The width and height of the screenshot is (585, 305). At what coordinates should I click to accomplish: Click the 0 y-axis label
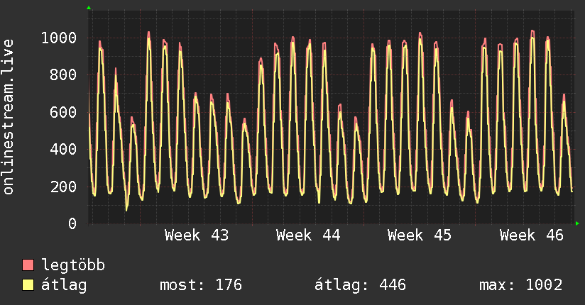point(72,223)
